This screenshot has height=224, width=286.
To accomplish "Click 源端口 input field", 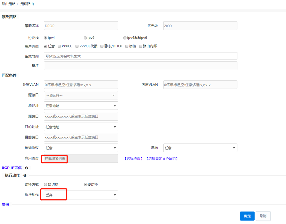I will click(x=81, y=116).
